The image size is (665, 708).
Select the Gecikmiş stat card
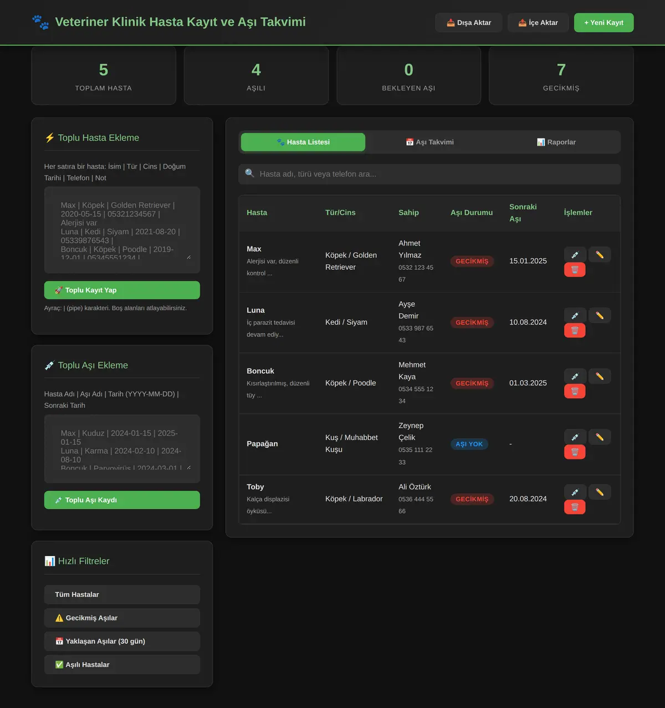coord(561,75)
